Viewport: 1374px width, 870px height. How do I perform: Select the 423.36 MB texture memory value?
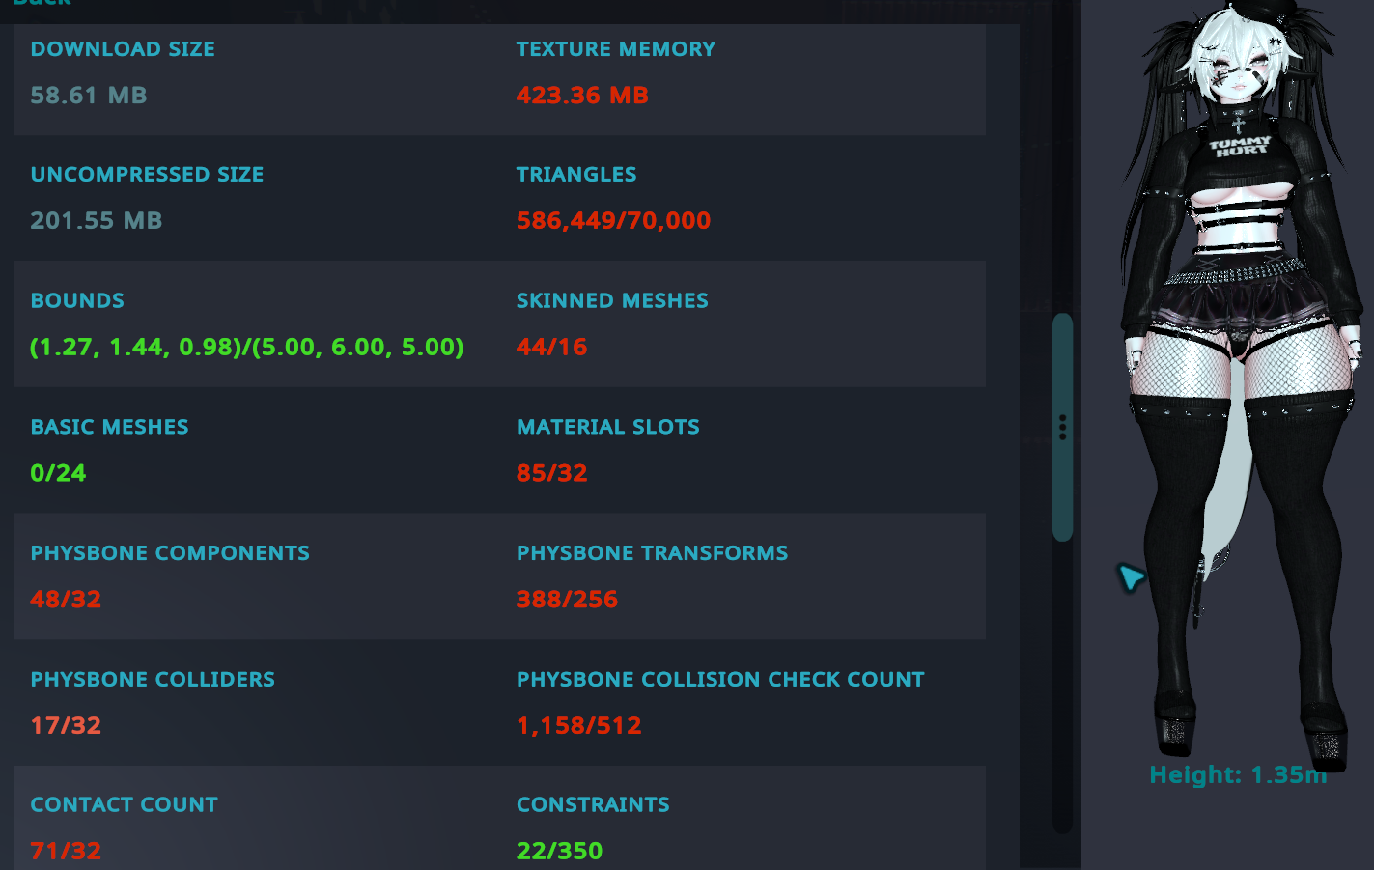582,96
